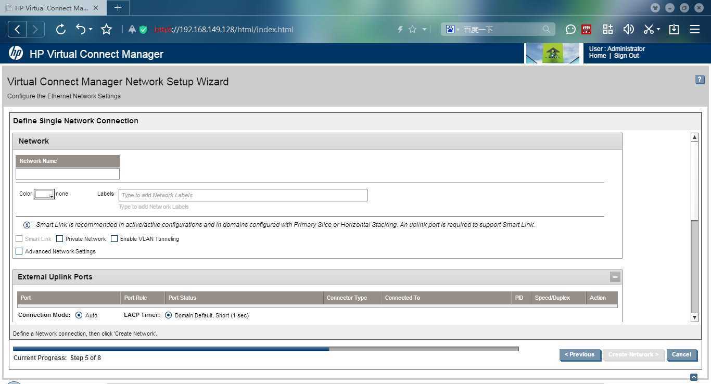Toggle the Smart Link checkbox

[19, 239]
